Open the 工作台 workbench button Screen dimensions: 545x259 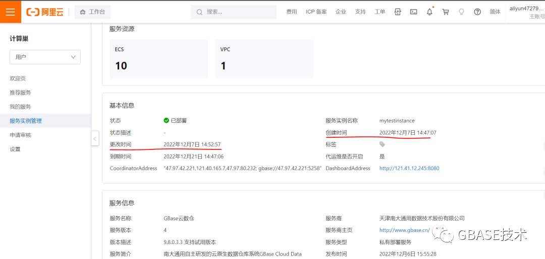(x=92, y=12)
